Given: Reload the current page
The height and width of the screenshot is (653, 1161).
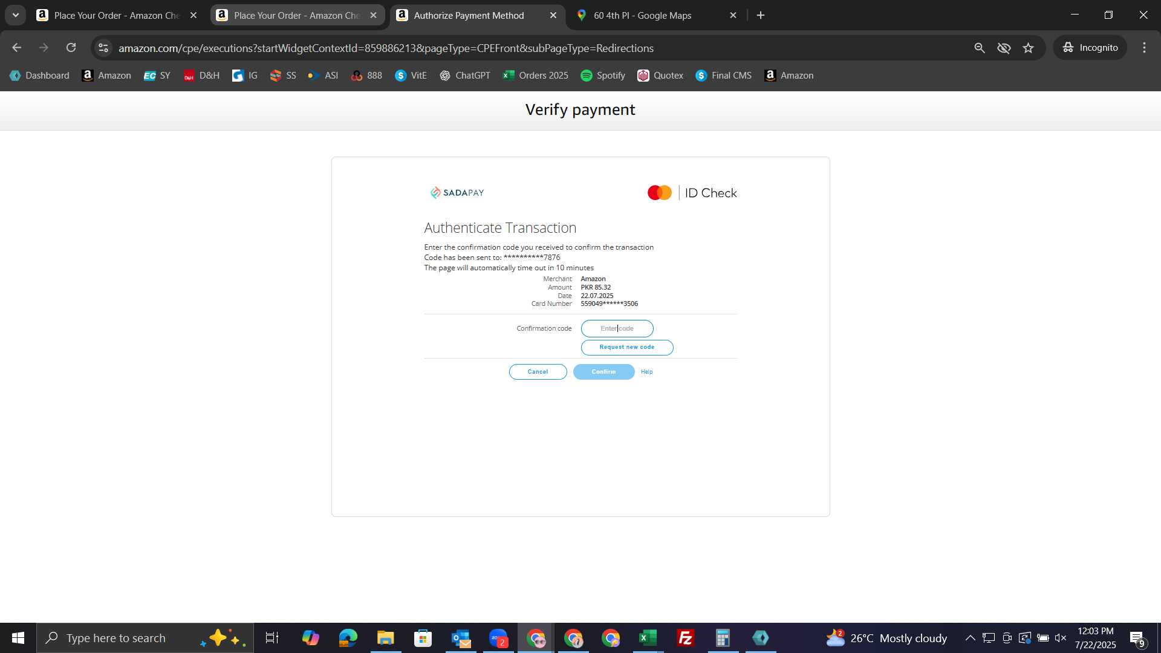Looking at the screenshot, I should [71, 48].
